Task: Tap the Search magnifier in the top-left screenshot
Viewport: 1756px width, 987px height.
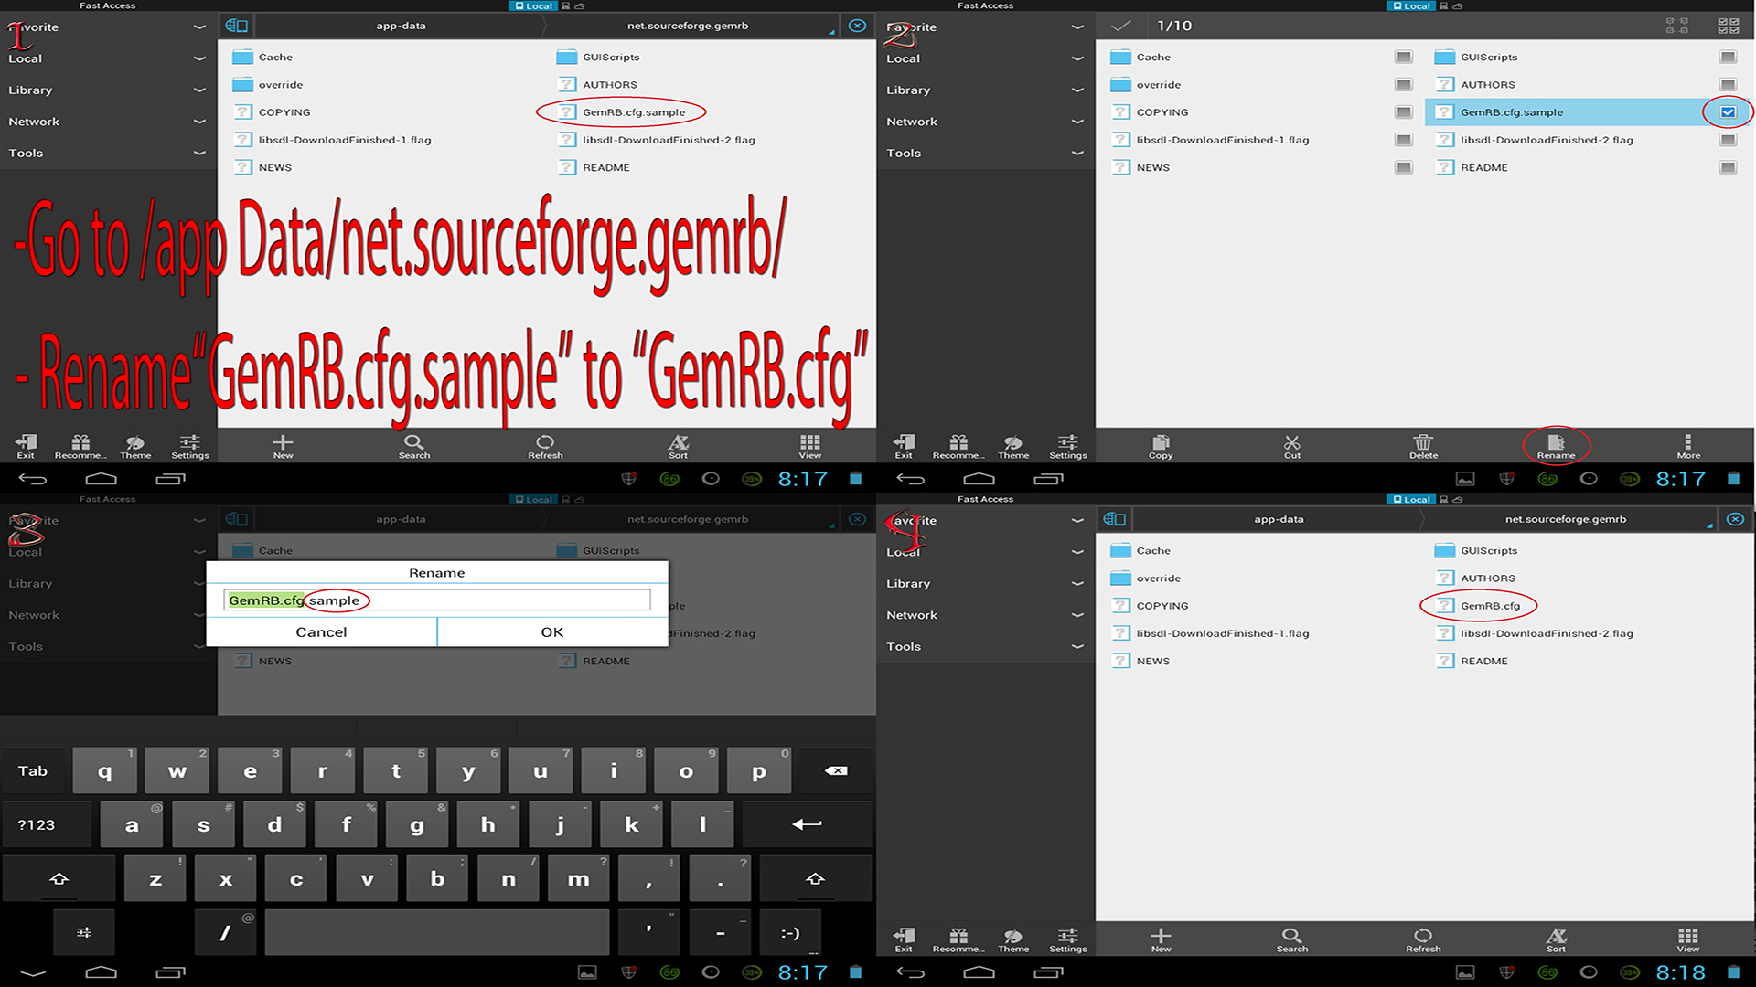Action: coord(414,446)
